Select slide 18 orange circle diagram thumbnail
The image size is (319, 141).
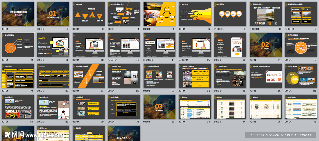click(301, 45)
